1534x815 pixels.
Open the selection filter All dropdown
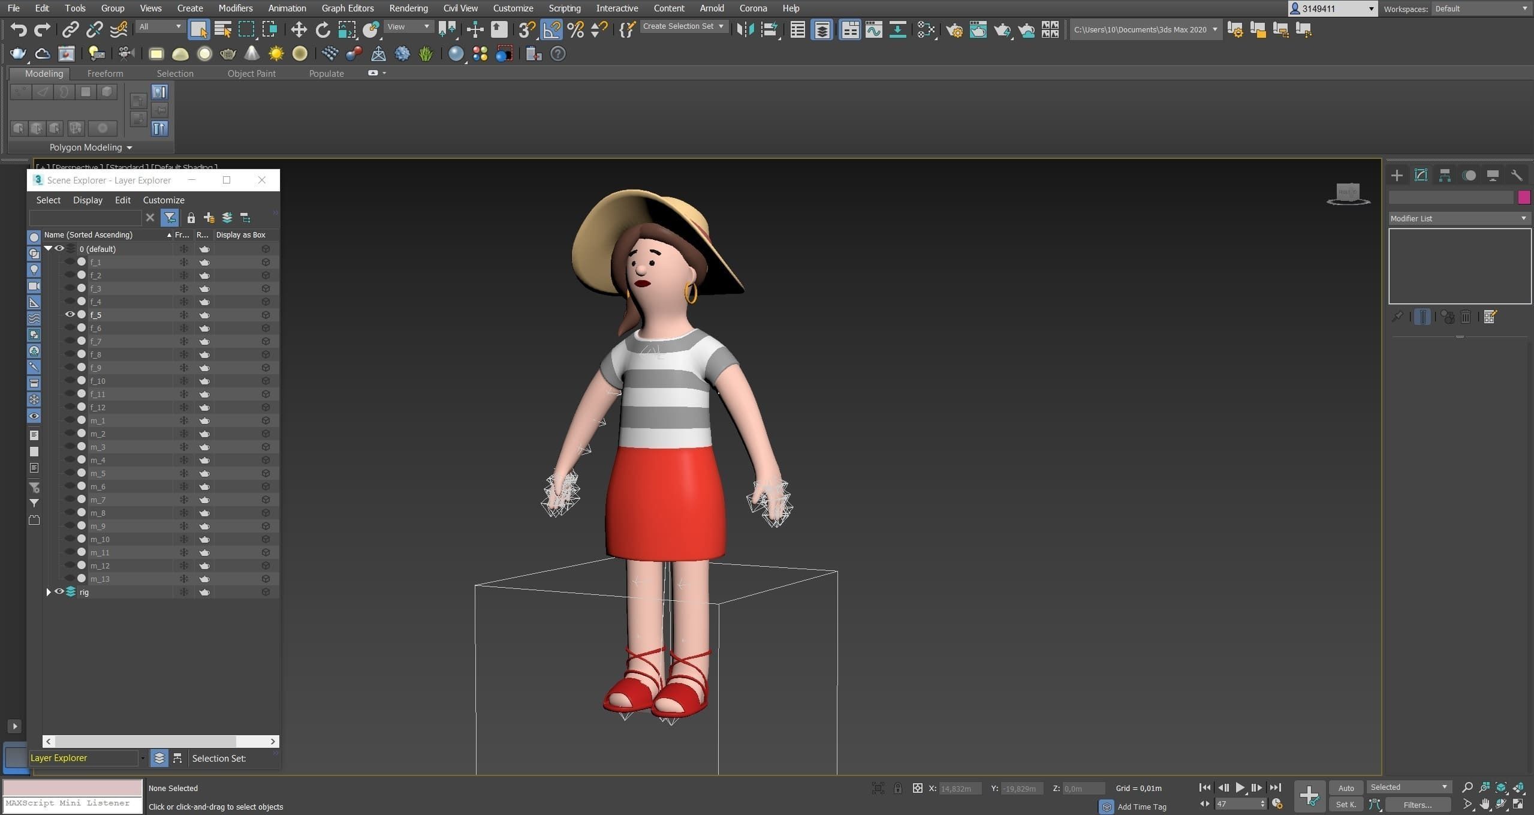pyautogui.click(x=159, y=26)
